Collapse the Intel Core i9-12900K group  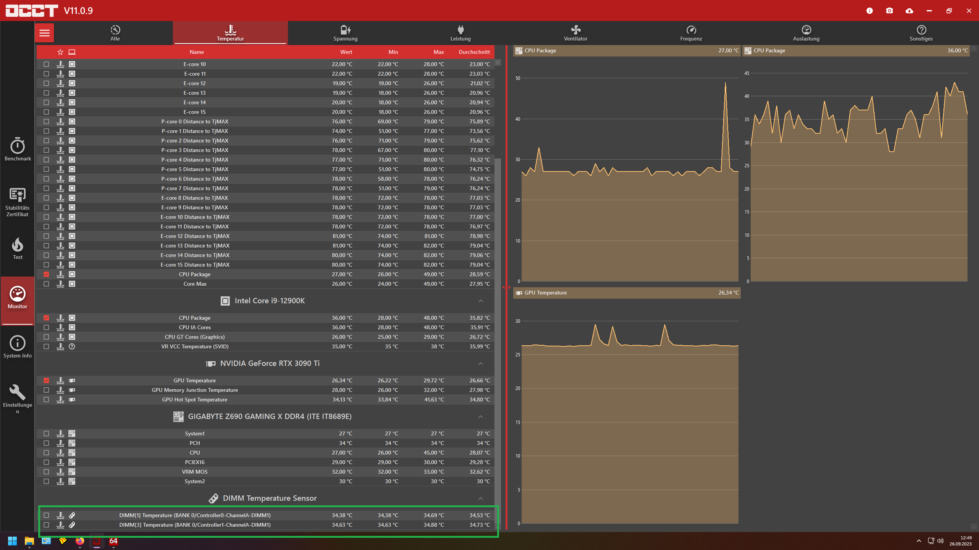(x=481, y=301)
